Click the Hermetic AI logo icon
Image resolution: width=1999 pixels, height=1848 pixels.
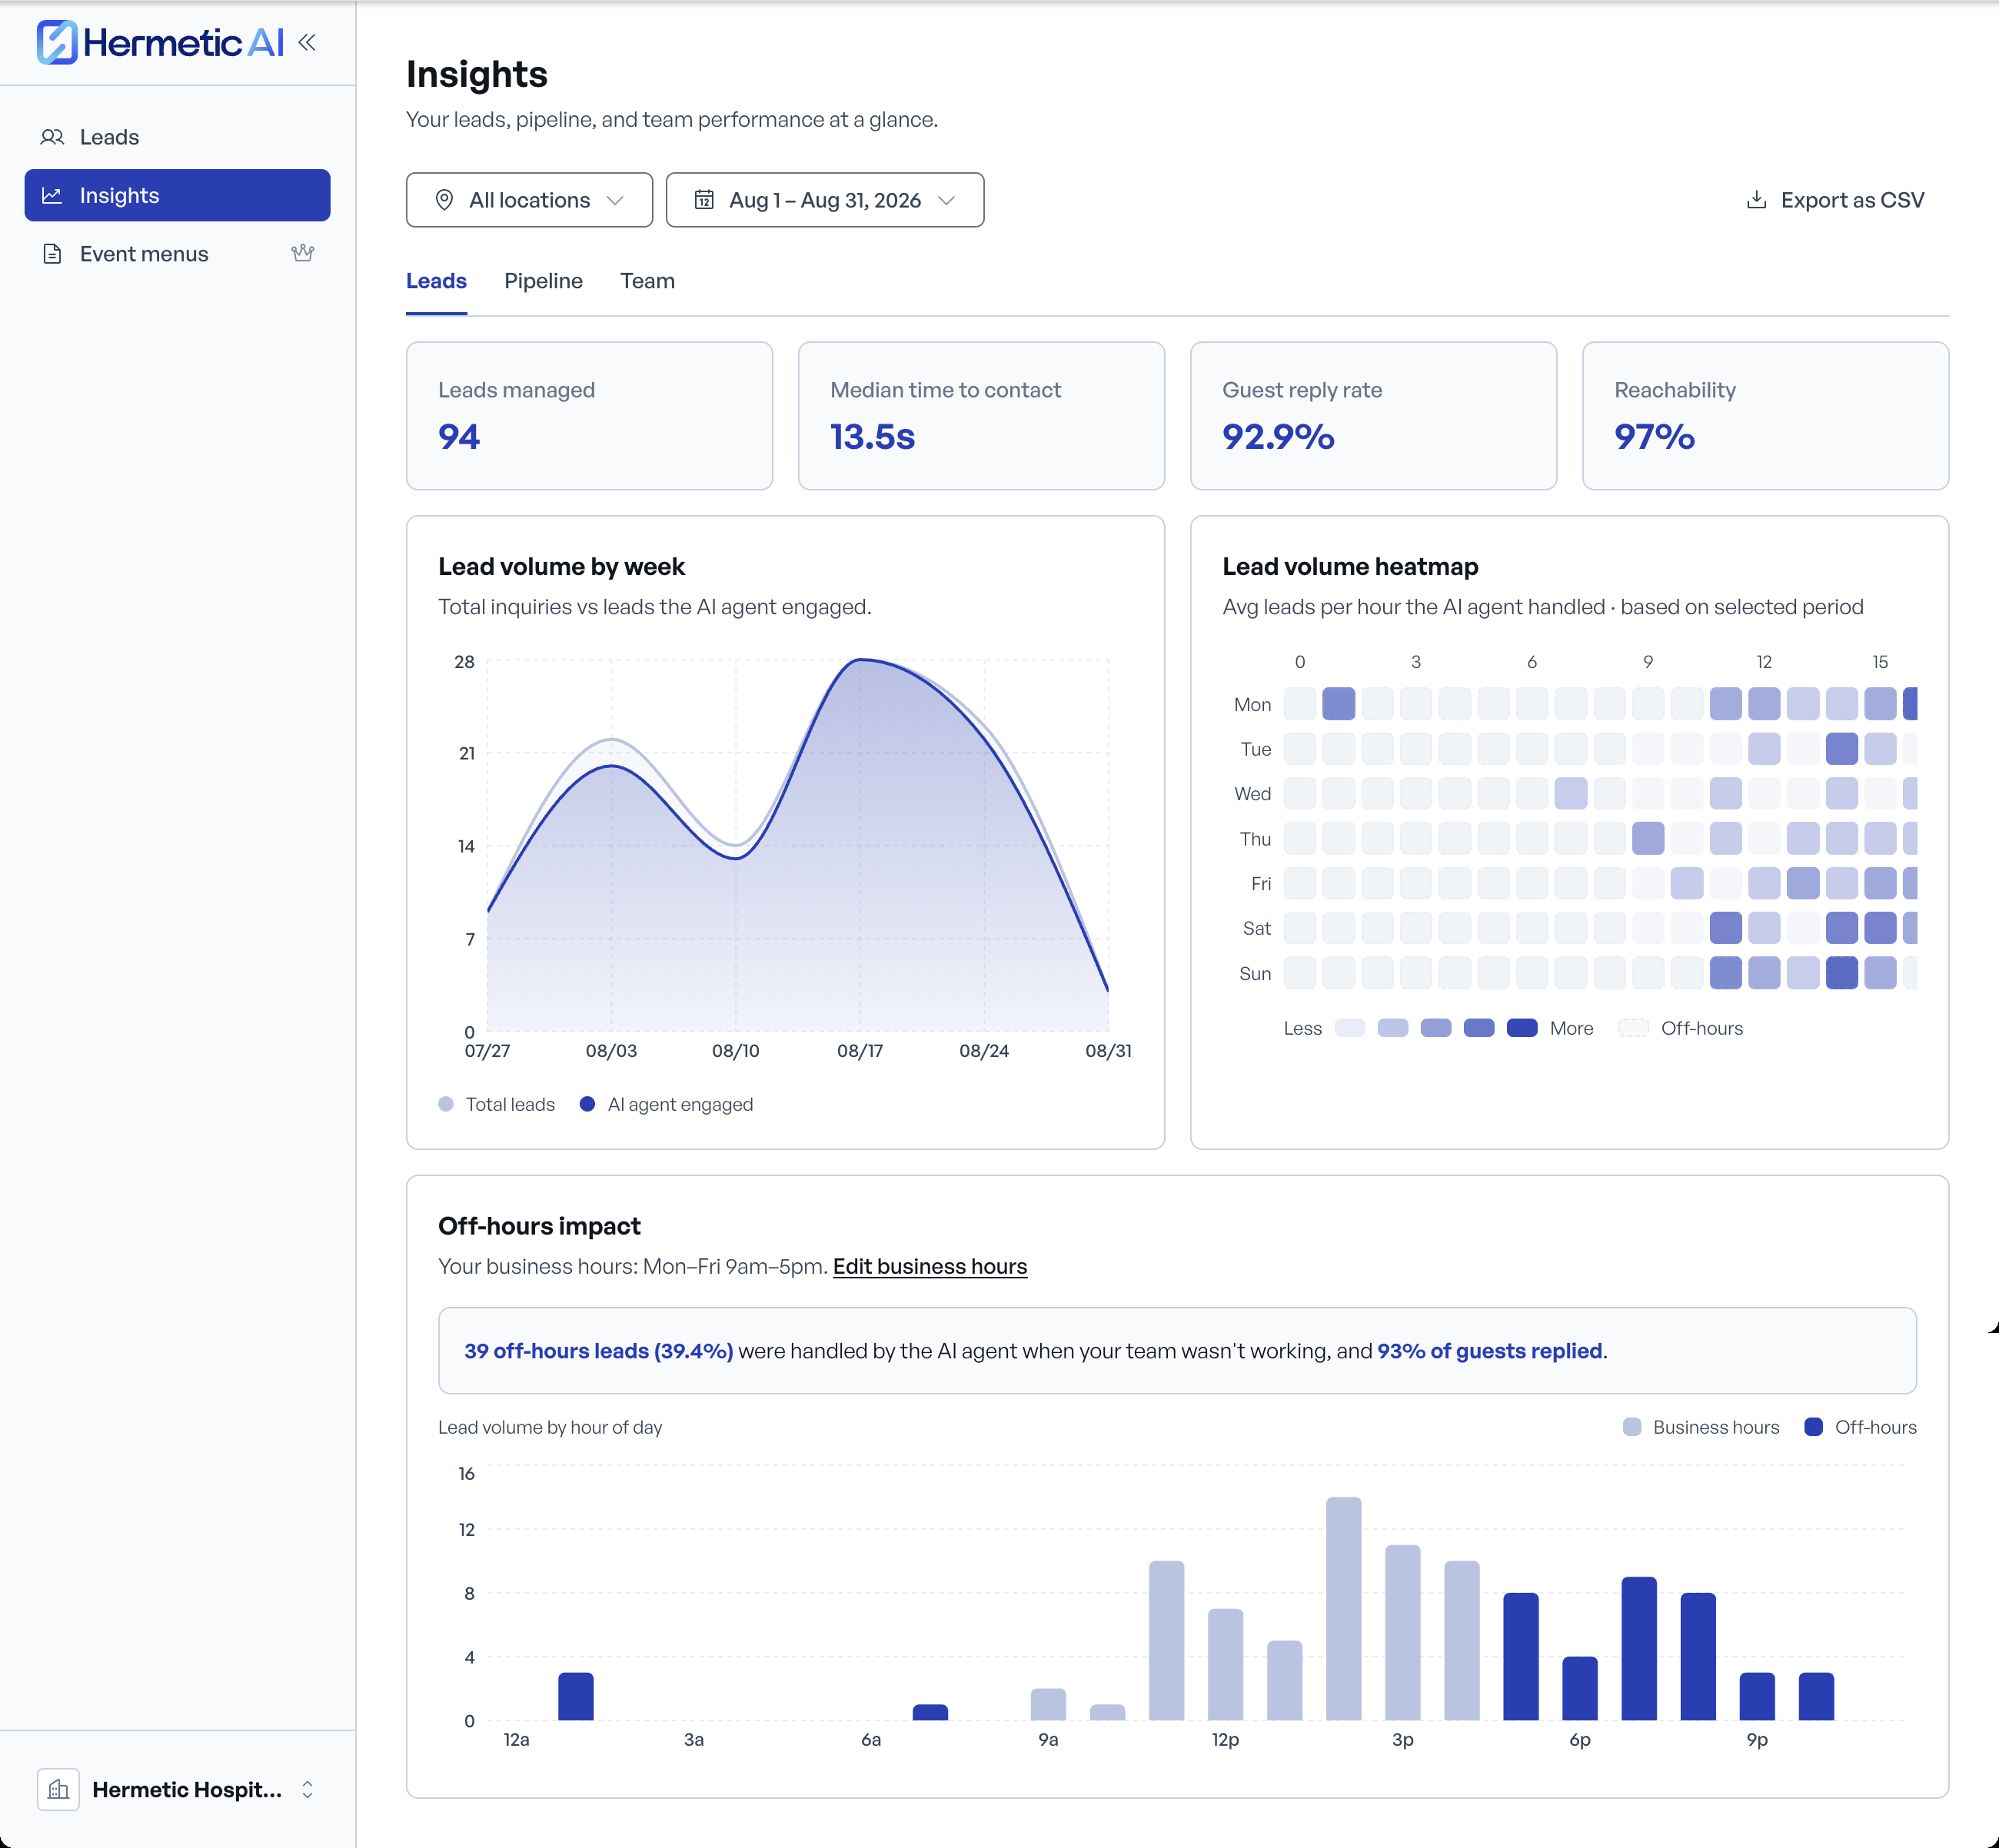(57, 42)
